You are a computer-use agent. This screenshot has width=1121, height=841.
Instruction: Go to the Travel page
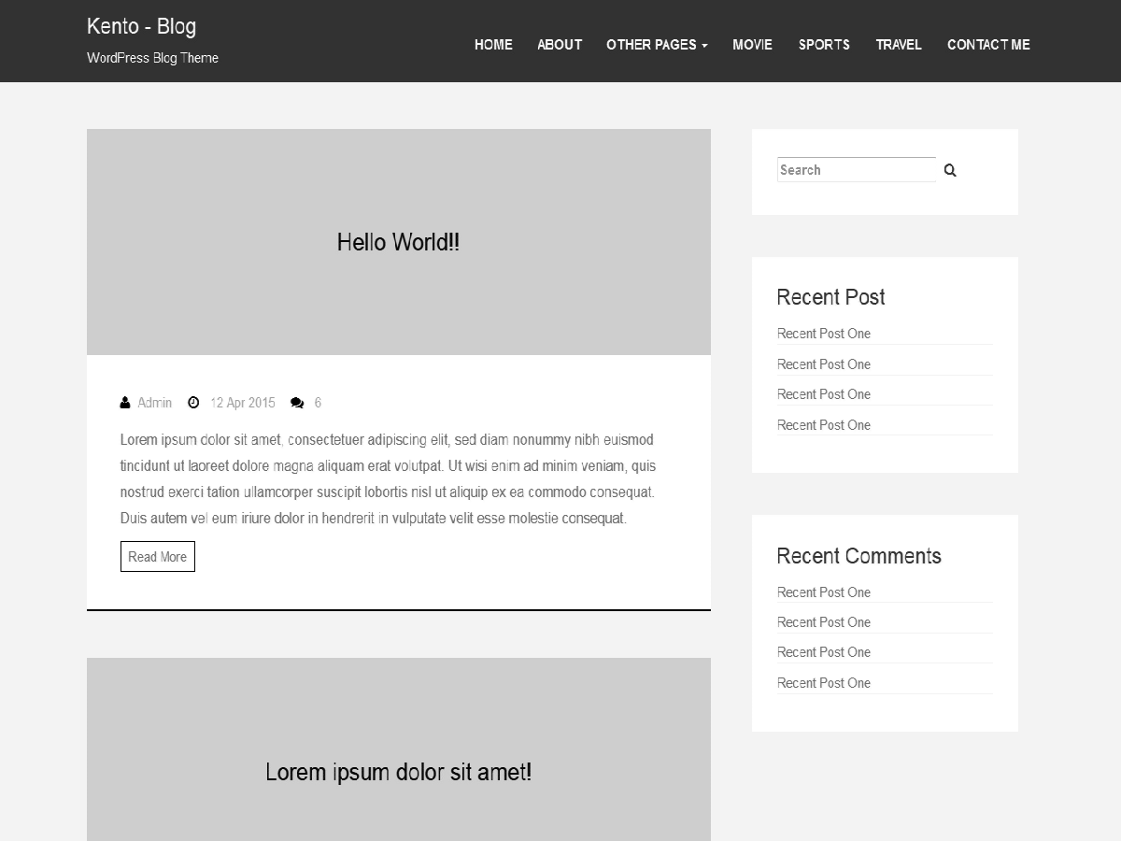coord(898,44)
